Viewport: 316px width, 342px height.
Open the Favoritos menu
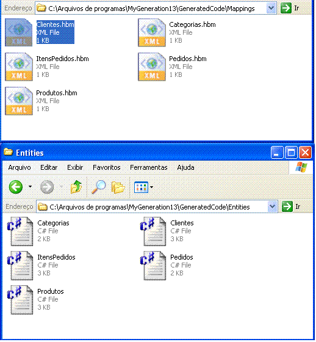click(x=107, y=167)
